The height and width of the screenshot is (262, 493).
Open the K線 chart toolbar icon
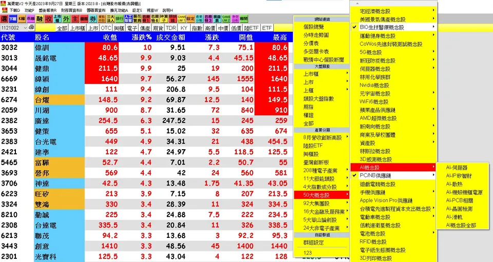pyautogui.click(x=22, y=19)
